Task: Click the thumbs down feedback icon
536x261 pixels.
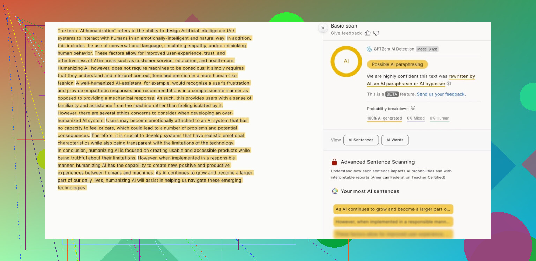Action: 376,33
